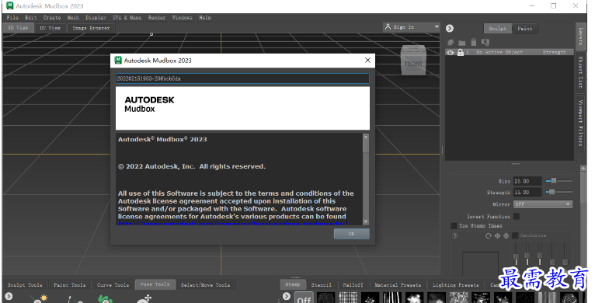This screenshot has width=595, height=303.
Task: Click the stamp tray expand arrow icon
Action: point(287,296)
